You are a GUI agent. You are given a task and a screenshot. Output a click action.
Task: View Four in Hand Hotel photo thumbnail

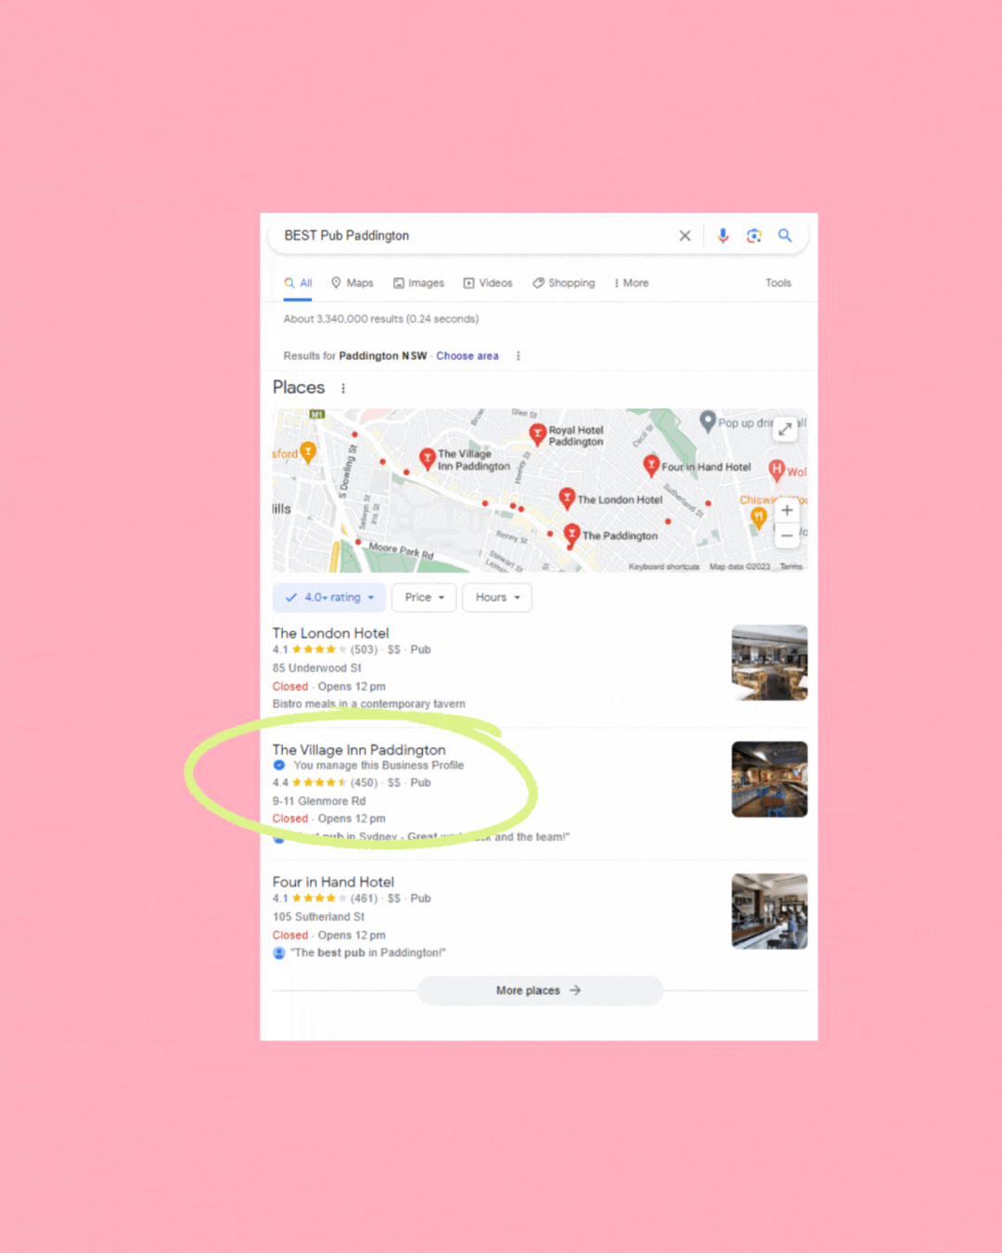click(769, 911)
